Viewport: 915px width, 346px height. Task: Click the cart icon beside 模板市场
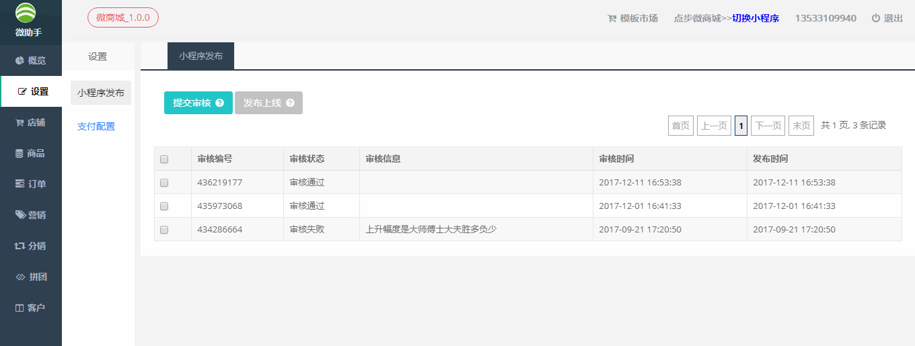(x=612, y=19)
